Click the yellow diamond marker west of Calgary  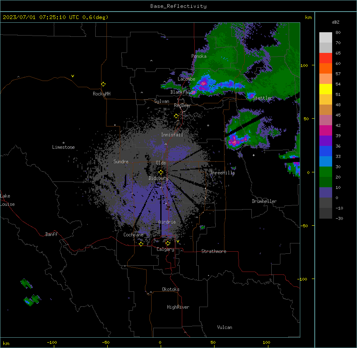[141, 244]
